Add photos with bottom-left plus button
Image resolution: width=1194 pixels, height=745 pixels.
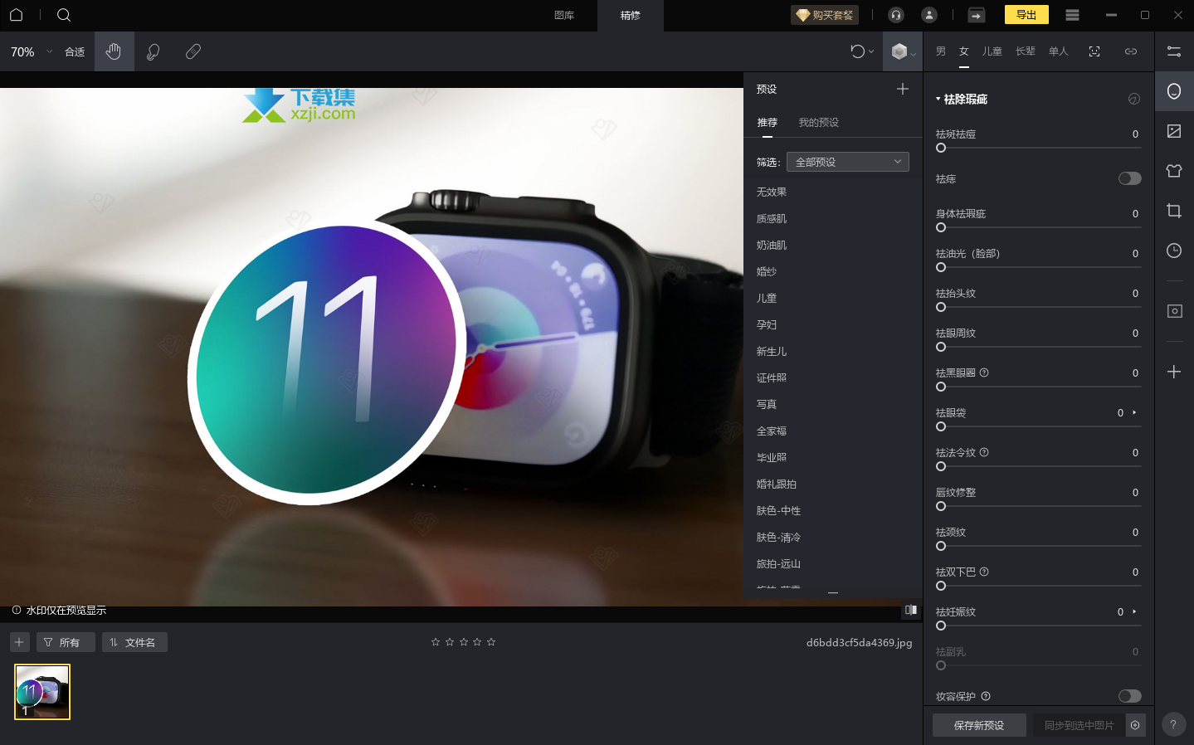click(19, 642)
